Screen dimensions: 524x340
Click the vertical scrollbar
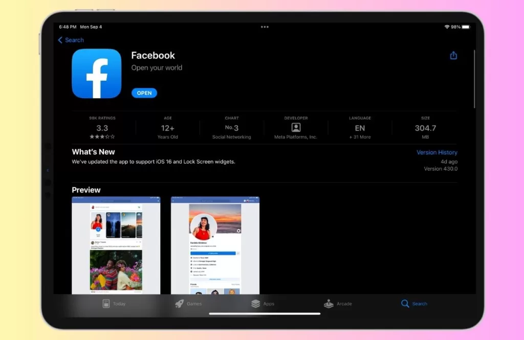click(474, 79)
